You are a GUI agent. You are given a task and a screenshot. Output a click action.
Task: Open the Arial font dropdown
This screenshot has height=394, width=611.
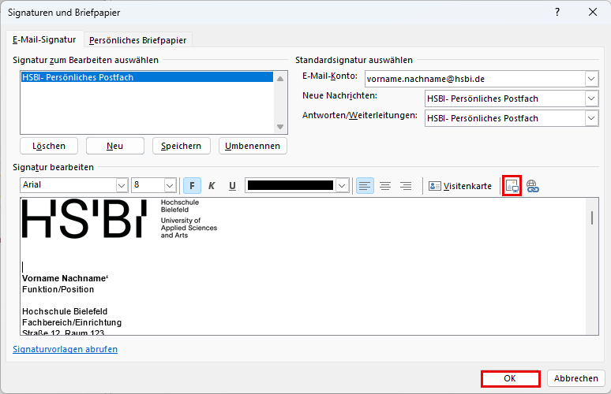[122, 185]
